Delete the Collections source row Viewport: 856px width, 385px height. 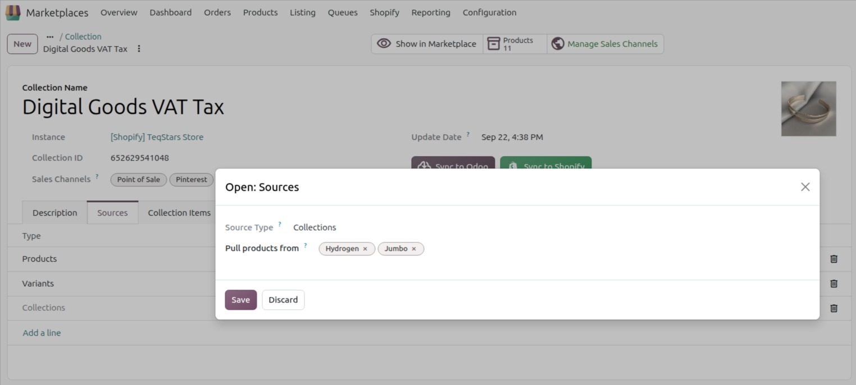point(834,308)
